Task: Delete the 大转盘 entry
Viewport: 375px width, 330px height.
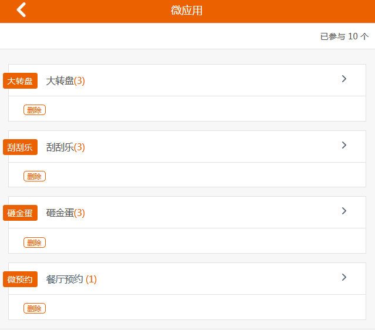Action: [x=35, y=110]
